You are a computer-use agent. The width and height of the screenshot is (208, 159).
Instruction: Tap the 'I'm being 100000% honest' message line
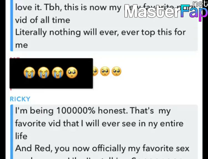click(x=93, y=110)
